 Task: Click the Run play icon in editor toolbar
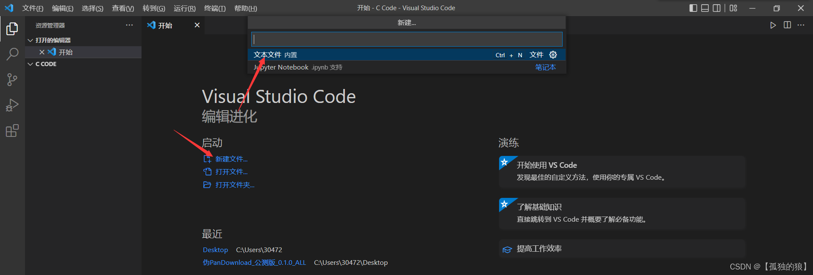[773, 25]
